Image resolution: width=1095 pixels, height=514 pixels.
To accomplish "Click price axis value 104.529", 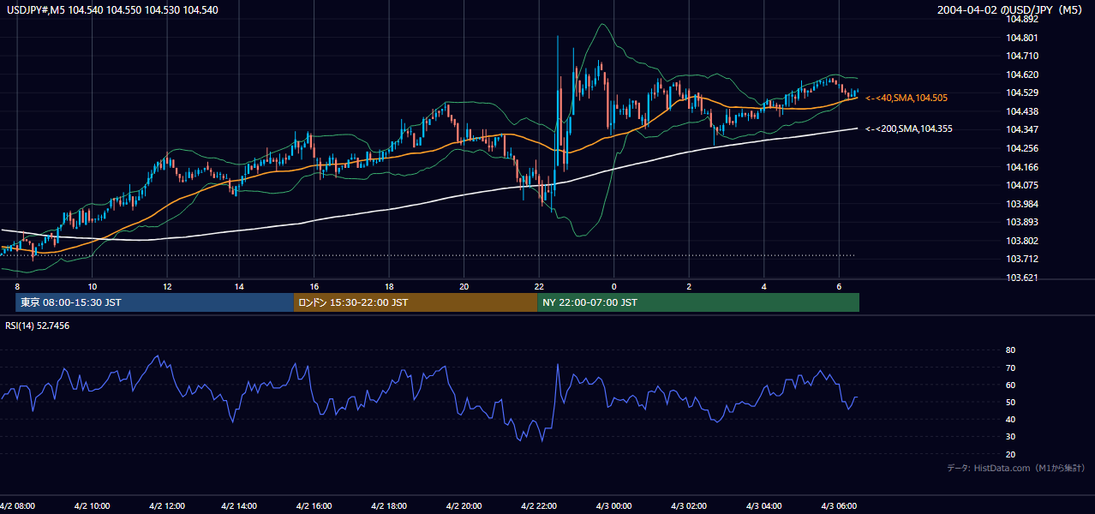I will 1021,93.
